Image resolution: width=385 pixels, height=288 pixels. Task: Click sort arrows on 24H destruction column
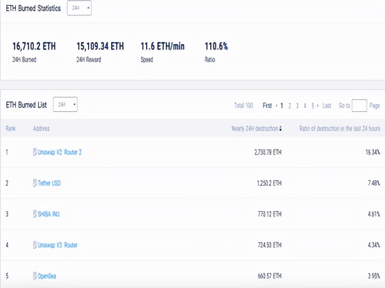pos(281,129)
